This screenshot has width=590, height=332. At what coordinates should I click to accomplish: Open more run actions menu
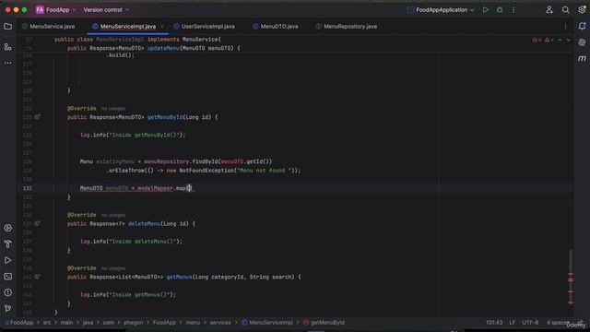pos(513,10)
